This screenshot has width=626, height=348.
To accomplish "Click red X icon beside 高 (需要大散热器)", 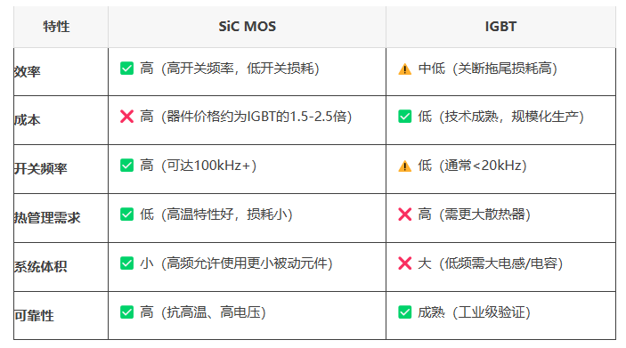I will click(x=405, y=214).
